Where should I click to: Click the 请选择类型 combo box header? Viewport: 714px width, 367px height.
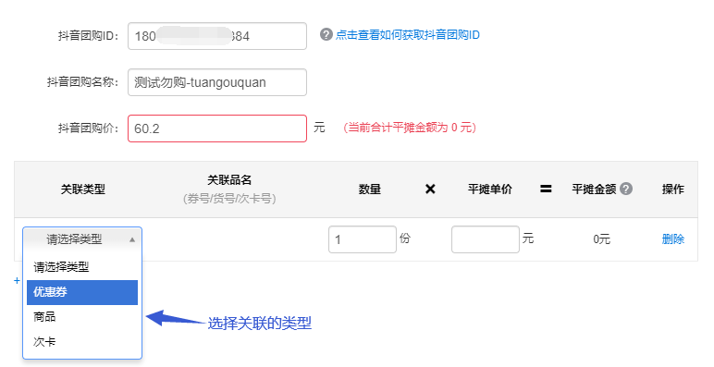[x=82, y=239]
